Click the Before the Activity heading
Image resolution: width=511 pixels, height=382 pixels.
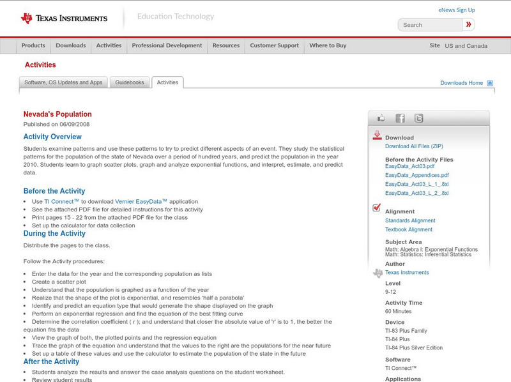54,191
